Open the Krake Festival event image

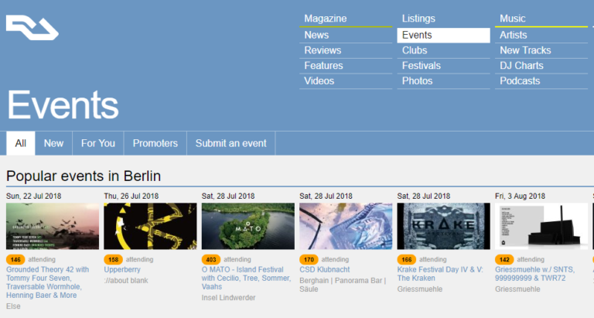coord(444,226)
